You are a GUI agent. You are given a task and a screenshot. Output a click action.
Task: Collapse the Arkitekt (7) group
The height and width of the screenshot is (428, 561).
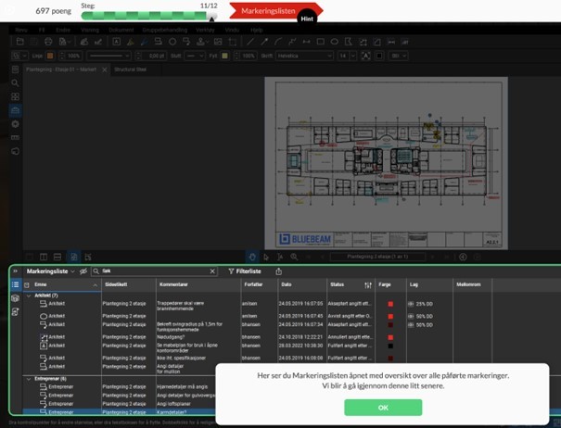[x=28, y=296]
